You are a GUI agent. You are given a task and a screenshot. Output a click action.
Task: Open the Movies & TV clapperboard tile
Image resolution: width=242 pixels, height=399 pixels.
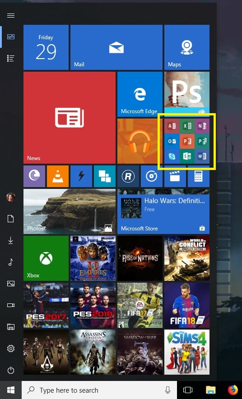click(175, 176)
